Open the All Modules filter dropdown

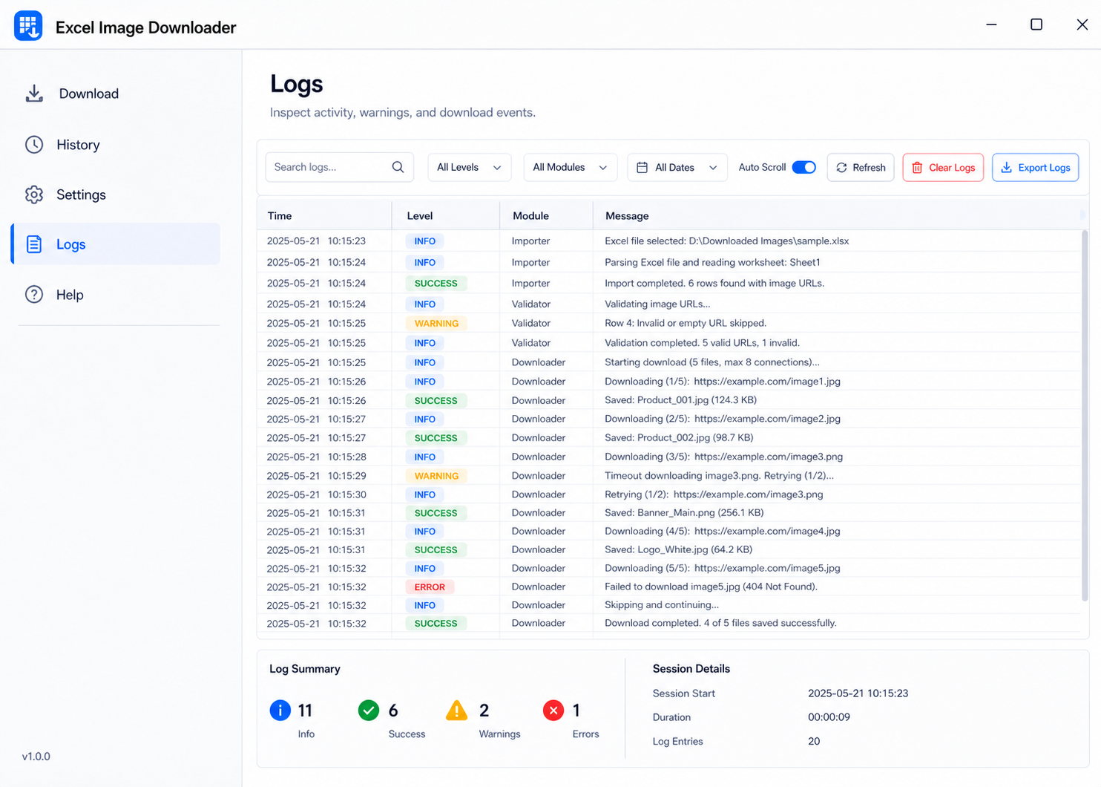(x=570, y=167)
